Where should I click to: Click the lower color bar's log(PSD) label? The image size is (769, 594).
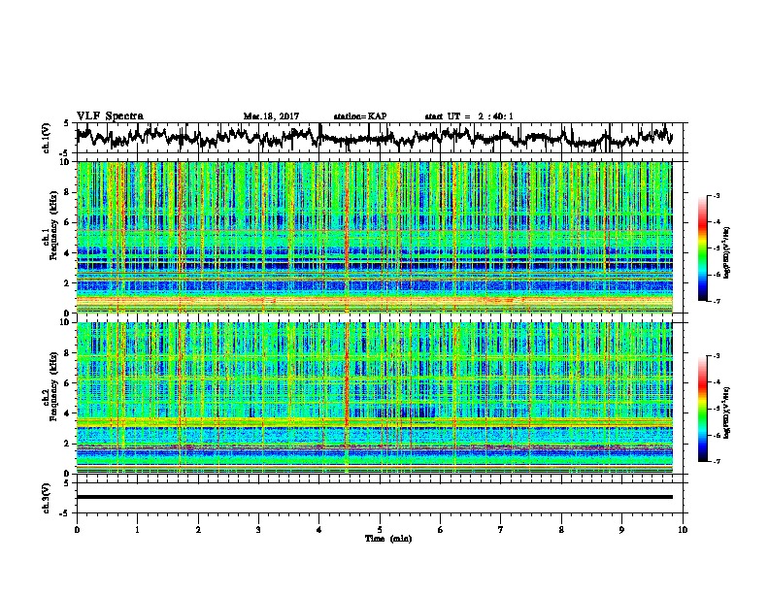tap(727, 413)
